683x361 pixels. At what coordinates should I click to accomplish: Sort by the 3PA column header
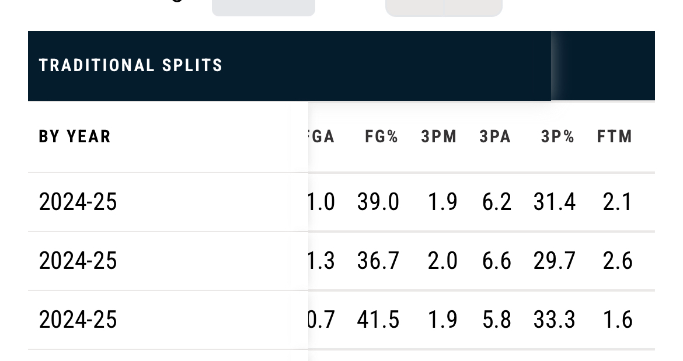coord(495,136)
